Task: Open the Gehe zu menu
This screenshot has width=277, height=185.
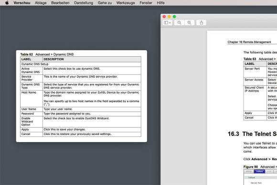Action: 105,3
